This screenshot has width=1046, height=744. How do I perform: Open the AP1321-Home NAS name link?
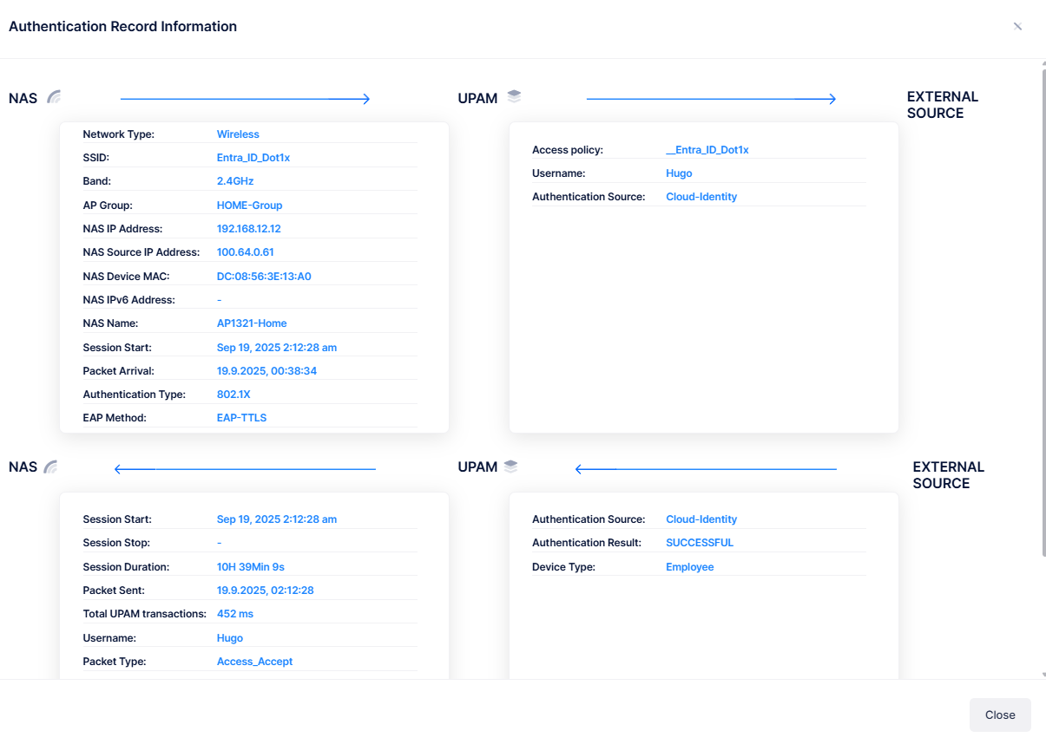[x=252, y=323]
